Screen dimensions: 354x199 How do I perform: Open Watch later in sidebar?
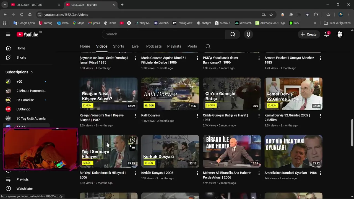pos(26,188)
